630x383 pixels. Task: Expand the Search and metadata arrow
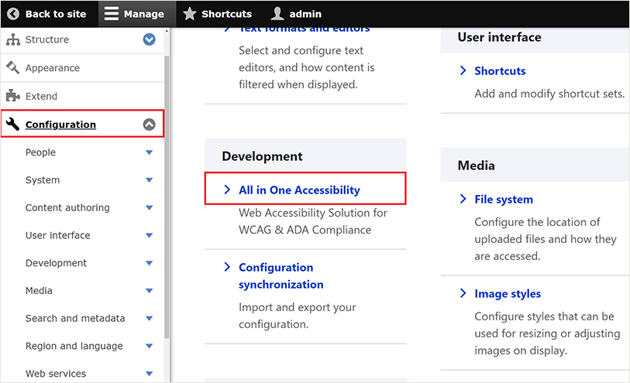(x=149, y=319)
